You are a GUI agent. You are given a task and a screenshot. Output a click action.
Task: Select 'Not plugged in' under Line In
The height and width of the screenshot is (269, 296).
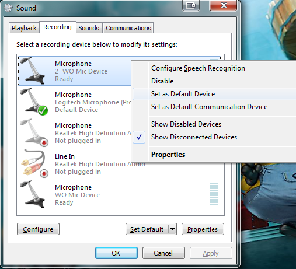click(x=78, y=172)
